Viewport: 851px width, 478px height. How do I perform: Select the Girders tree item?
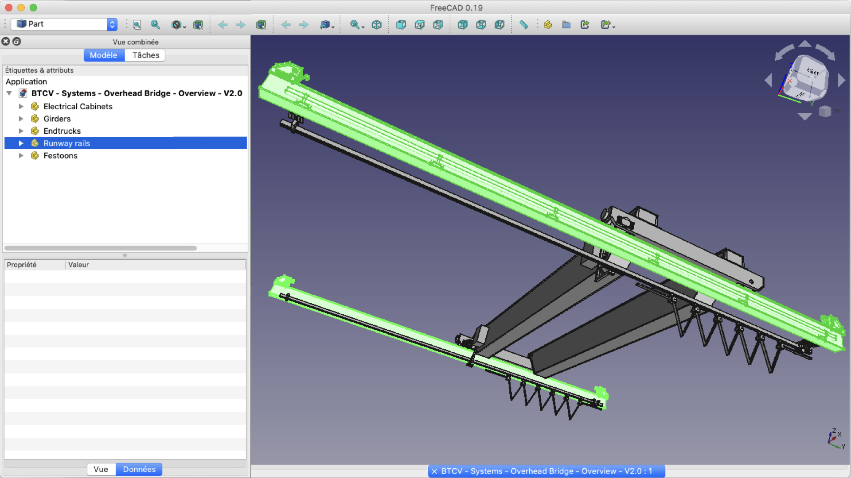(x=57, y=119)
